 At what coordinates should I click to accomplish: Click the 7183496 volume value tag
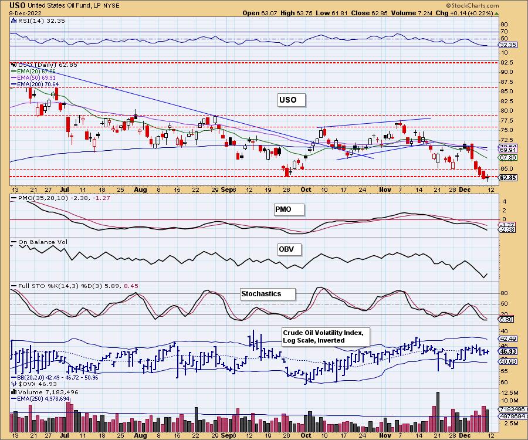[513, 409]
